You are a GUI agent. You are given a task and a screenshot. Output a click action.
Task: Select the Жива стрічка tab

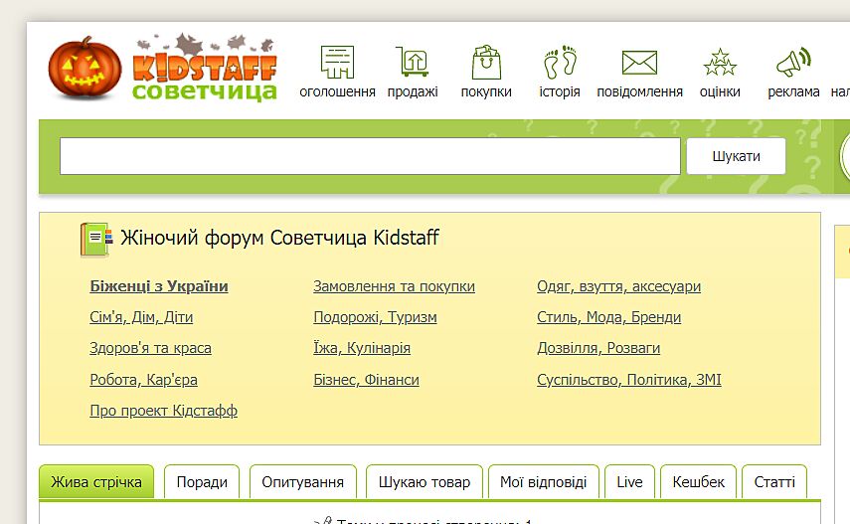96,482
